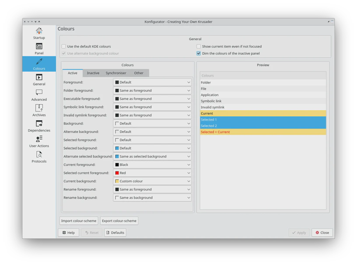
Task: Click the Symbolic link preview row
Action: pyautogui.click(x=263, y=101)
